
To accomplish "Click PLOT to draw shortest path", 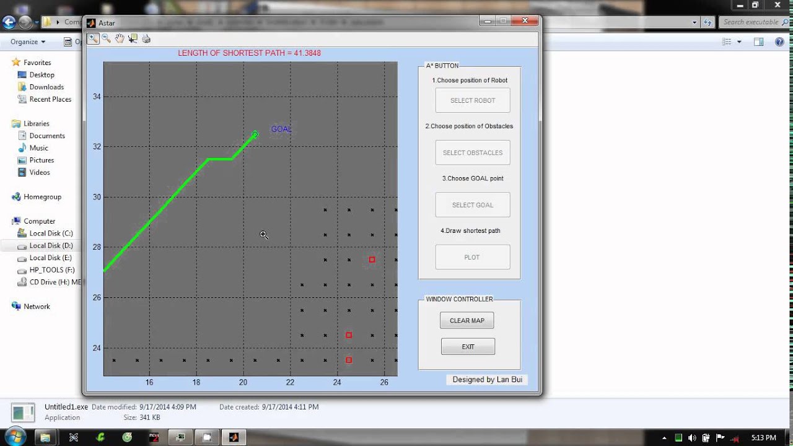I will coord(473,257).
